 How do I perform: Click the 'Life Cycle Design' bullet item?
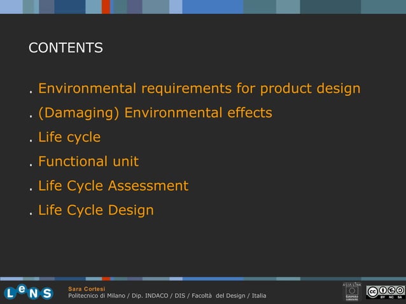click(x=96, y=210)
